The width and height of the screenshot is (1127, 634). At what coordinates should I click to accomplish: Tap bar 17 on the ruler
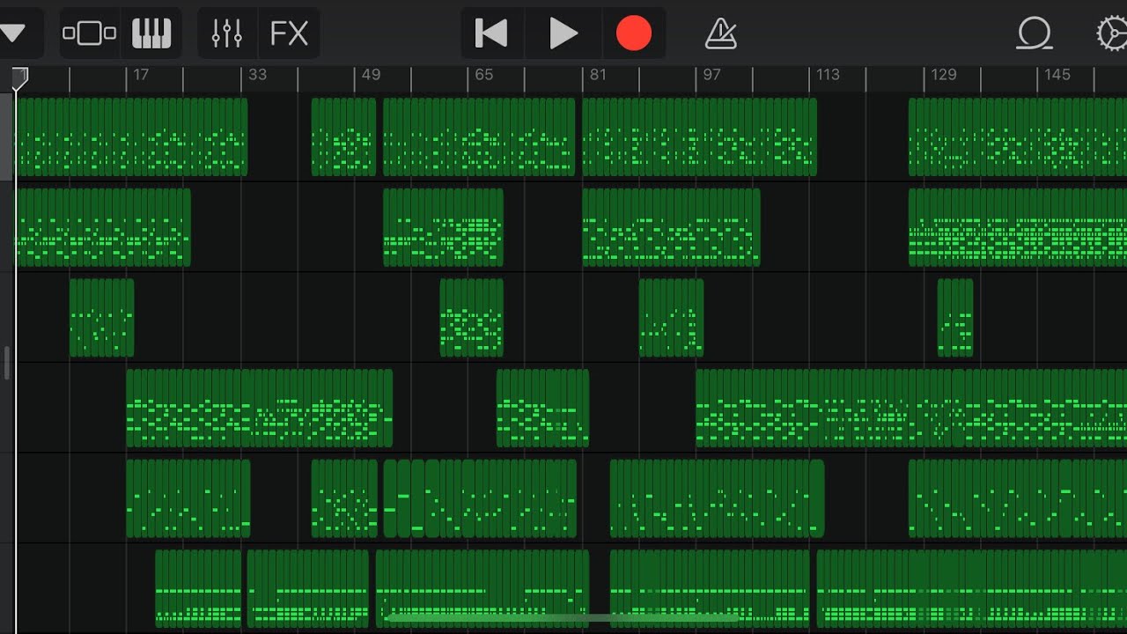tap(141, 75)
